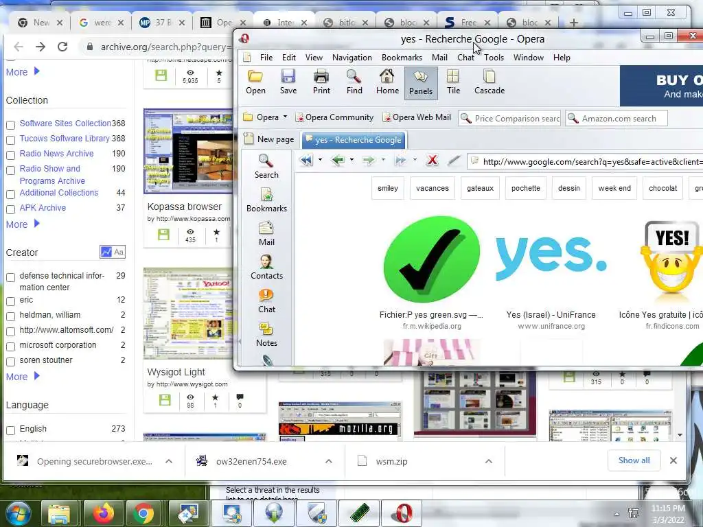The image size is (703, 527).
Task: Select the yes - Recherche Google tab
Action: [354, 140]
